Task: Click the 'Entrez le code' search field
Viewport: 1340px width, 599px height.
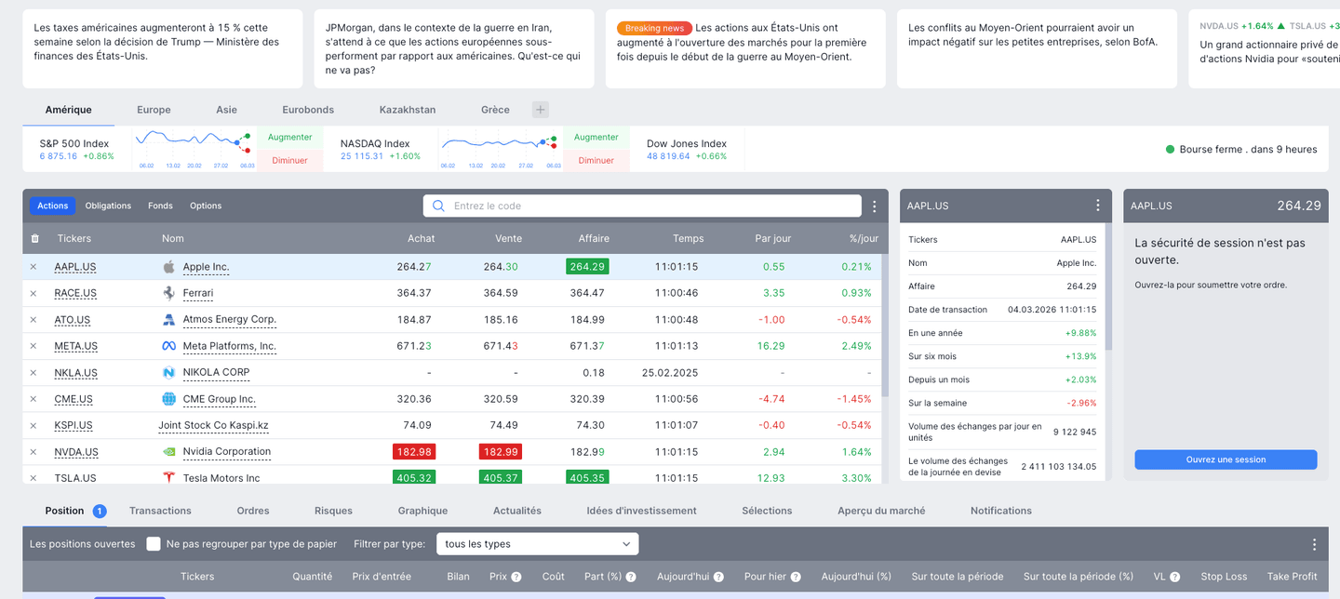Action: coord(558,206)
